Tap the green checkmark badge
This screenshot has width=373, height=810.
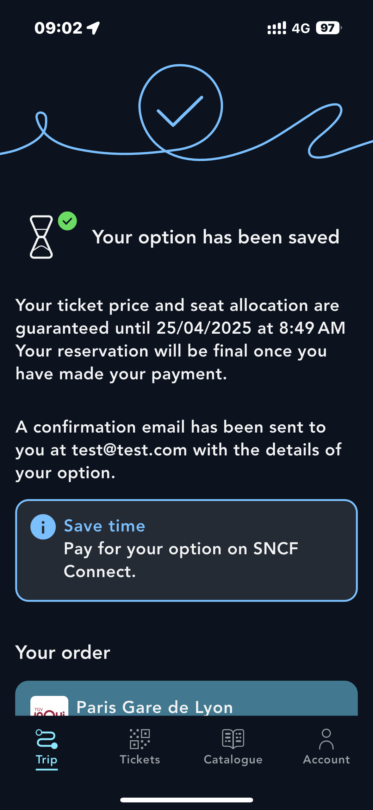(67, 221)
